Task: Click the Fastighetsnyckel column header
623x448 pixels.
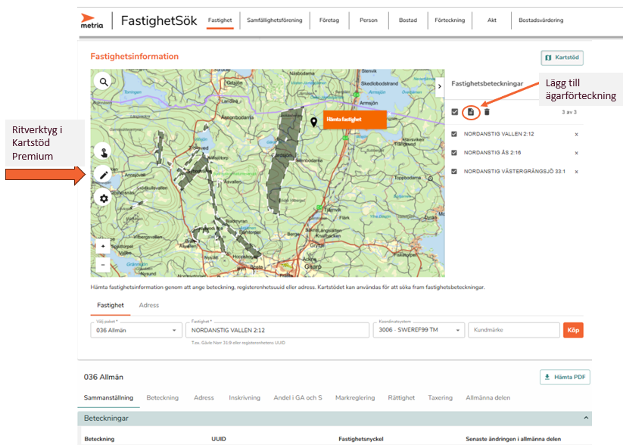Action: click(x=361, y=439)
